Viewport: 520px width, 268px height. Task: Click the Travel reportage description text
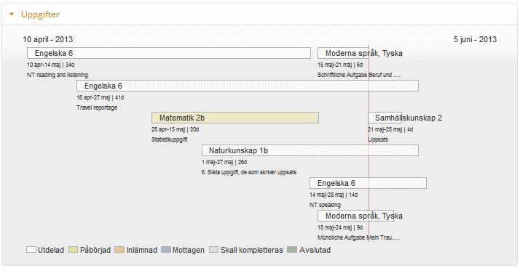click(x=97, y=107)
